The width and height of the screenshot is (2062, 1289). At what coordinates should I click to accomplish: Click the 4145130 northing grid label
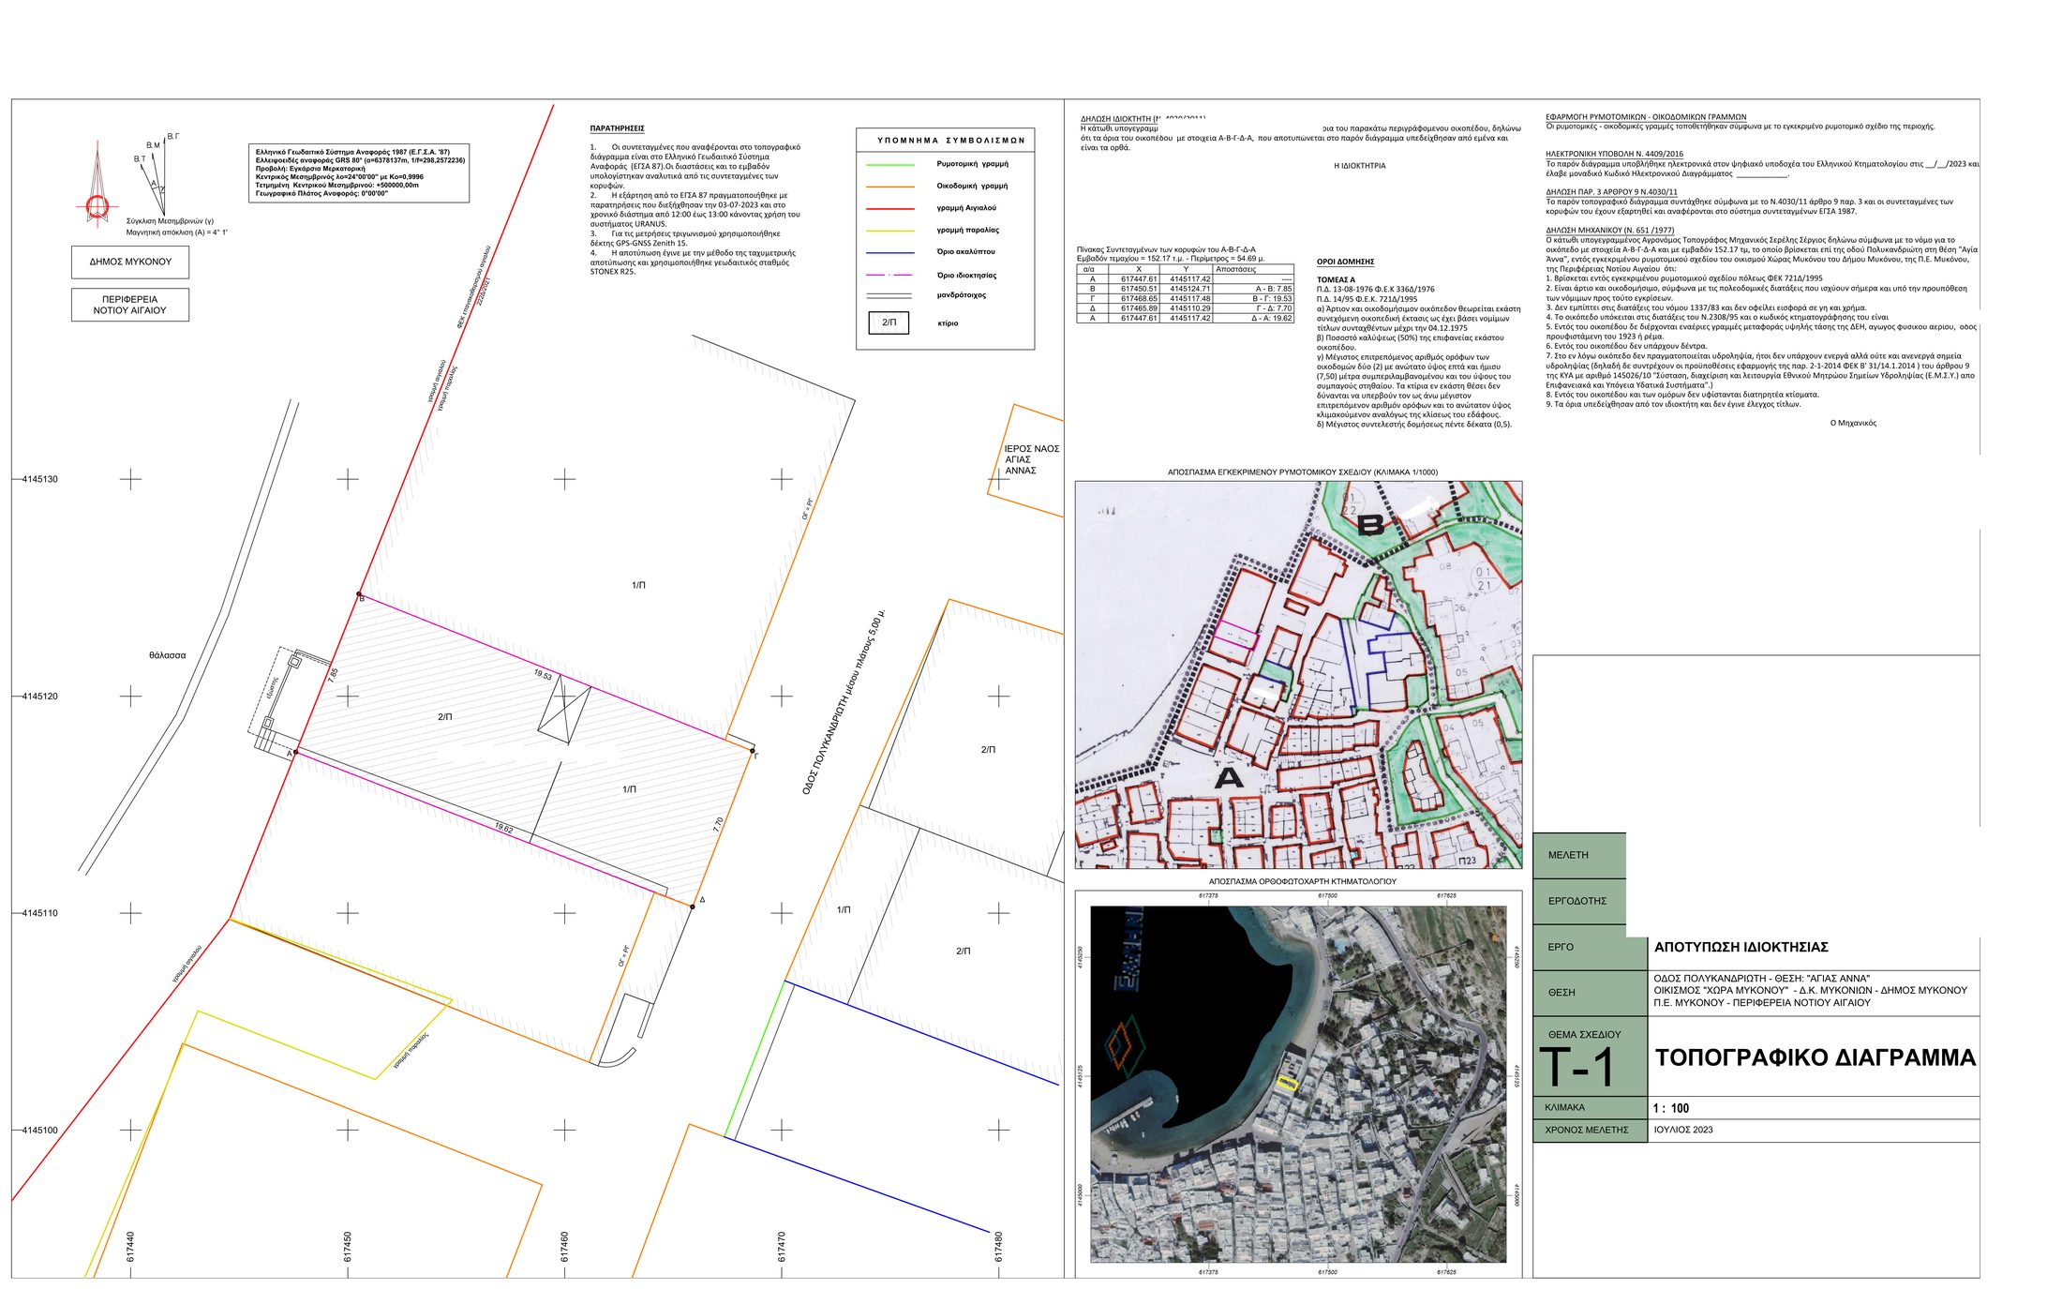tap(40, 479)
